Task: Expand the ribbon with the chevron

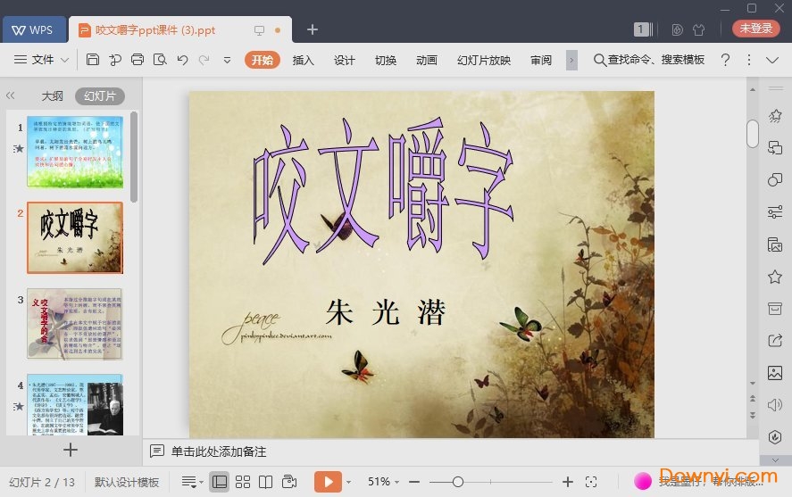Action: (771, 60)
